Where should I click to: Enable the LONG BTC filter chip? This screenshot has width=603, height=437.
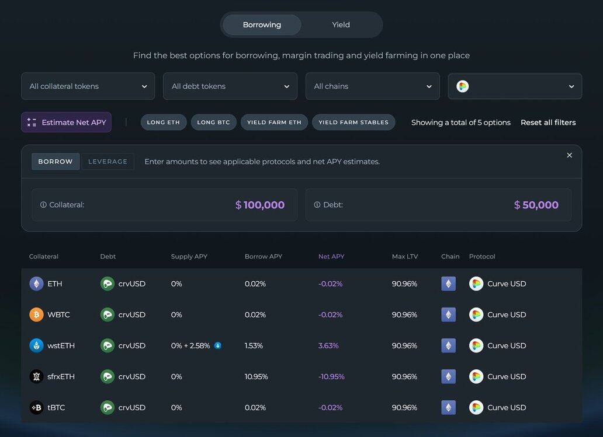click(x=213, y=123)
